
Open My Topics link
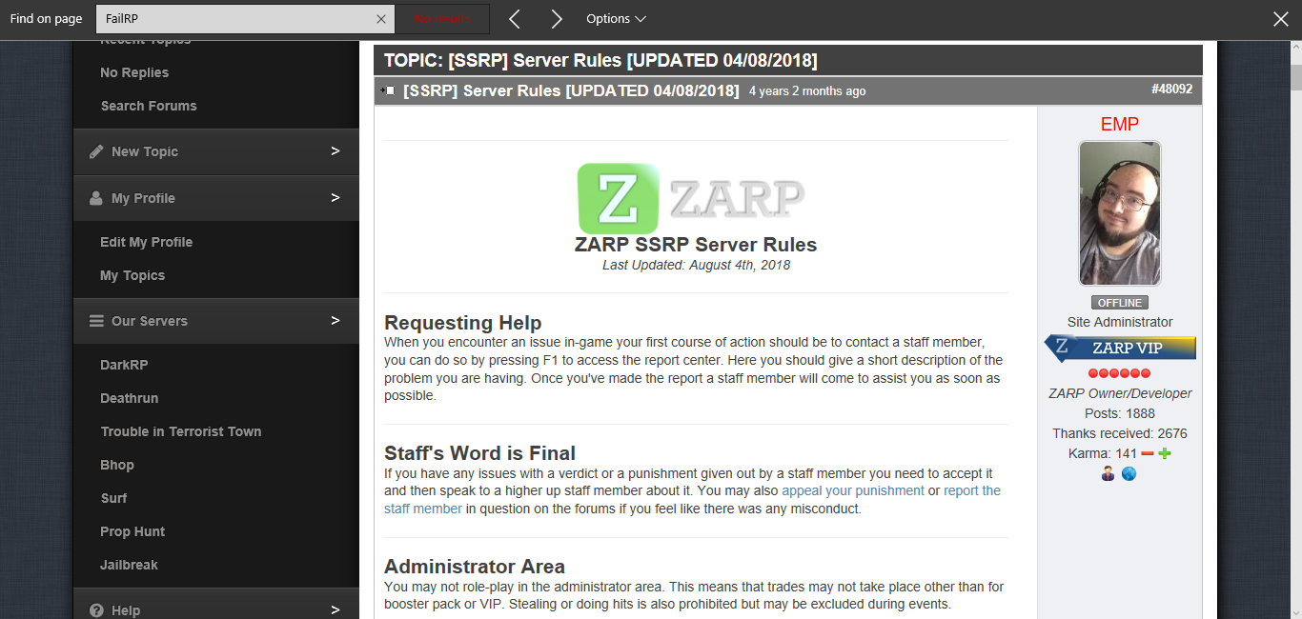132,275
